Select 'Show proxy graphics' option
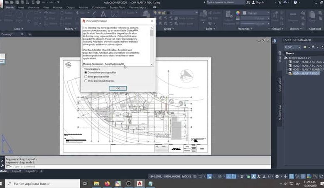This screenshot has height=188, width=324. [97, 76]
